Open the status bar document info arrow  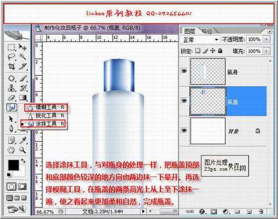[x=143, y=211]
